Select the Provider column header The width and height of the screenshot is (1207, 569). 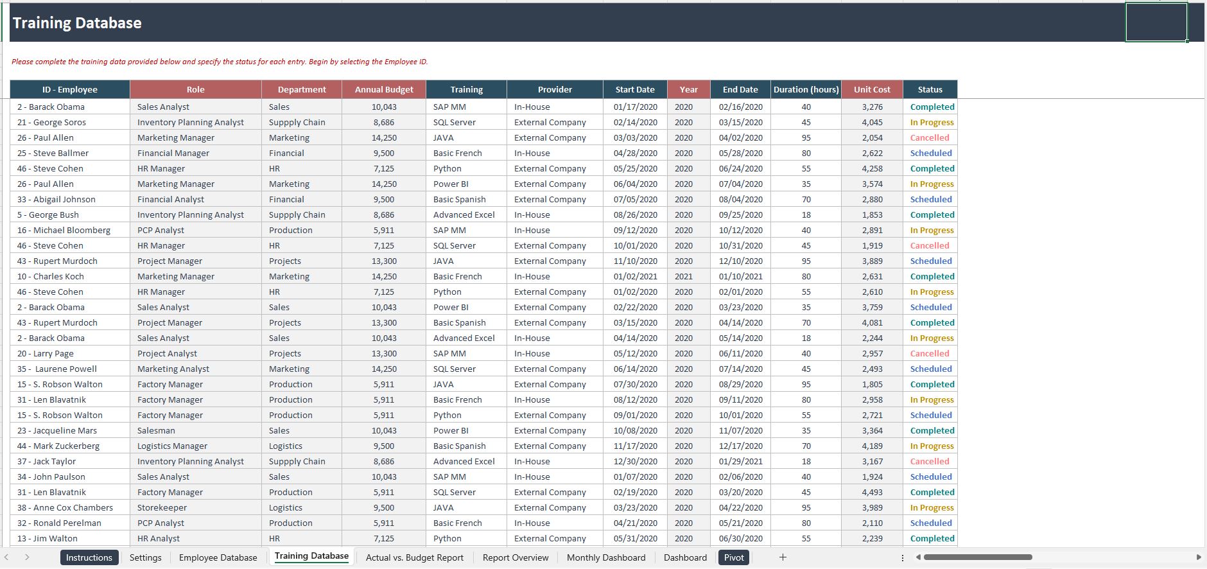(x=555, y=89)
